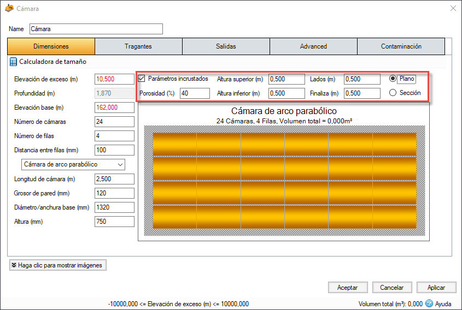Click the Grosor de pared field
The height and width of the screenshot is (310, 462).
click(114, 193)
